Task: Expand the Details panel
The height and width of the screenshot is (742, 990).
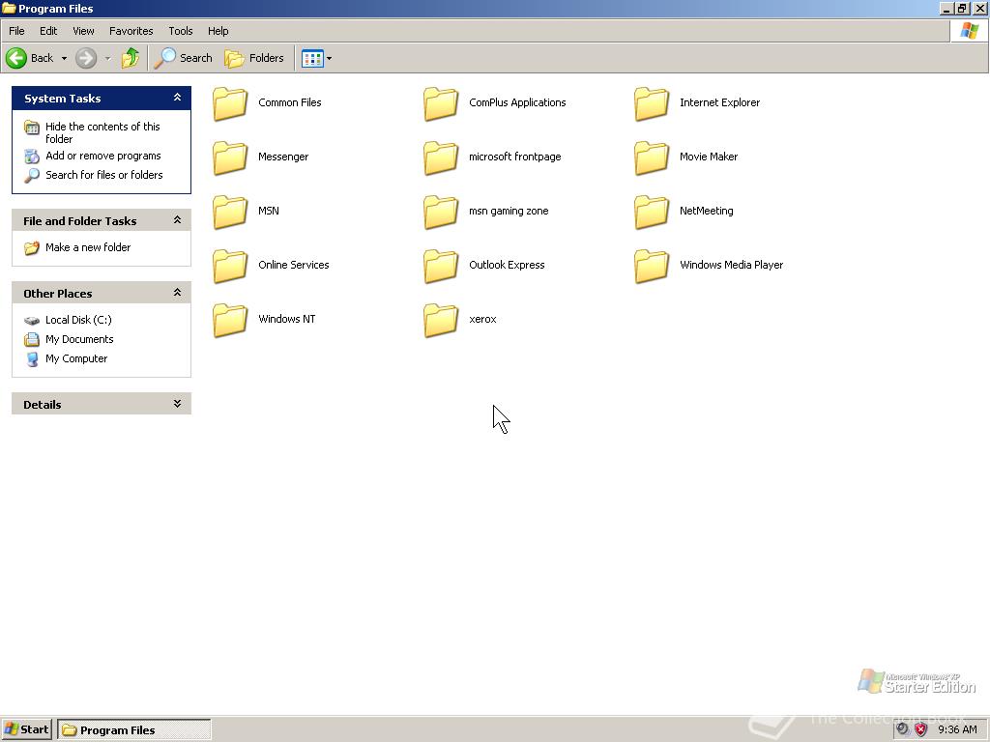Action: tap(178, 404)
